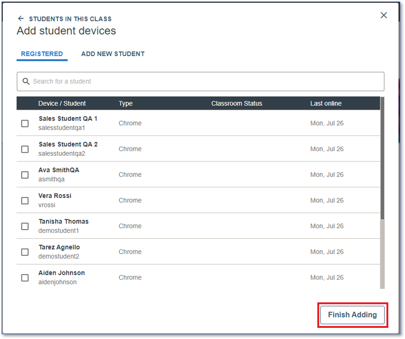The height and width of the screenshot is (339, 405).
Task: Click the Last online column header
Action: (x=326, y=103)
